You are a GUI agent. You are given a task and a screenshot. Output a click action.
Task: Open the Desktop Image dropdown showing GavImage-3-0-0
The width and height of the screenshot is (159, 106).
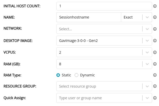coord(104,41)
